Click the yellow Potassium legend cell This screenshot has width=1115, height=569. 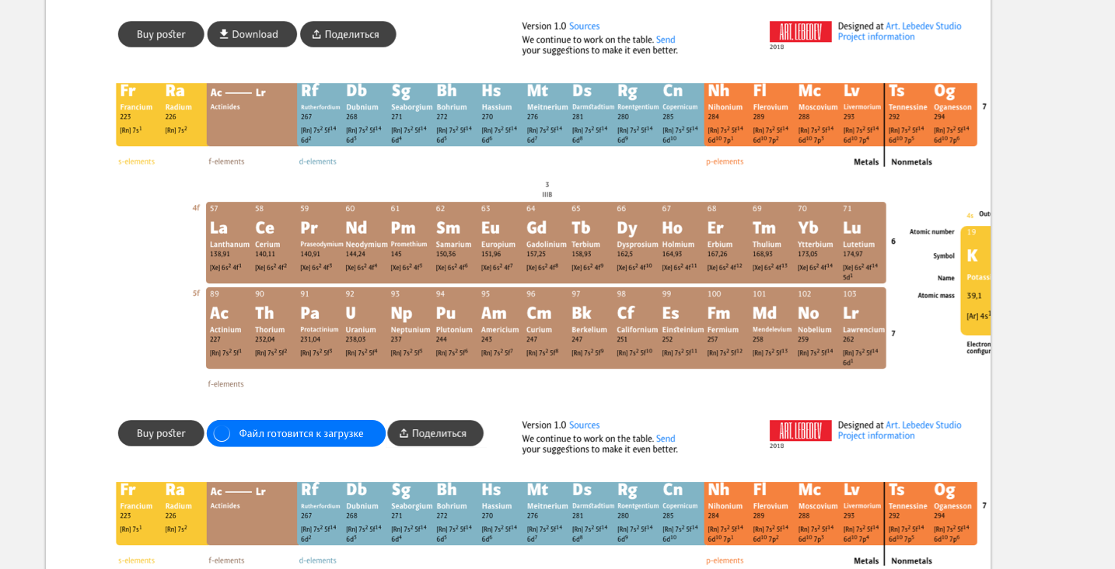click(x=976, y=279)
